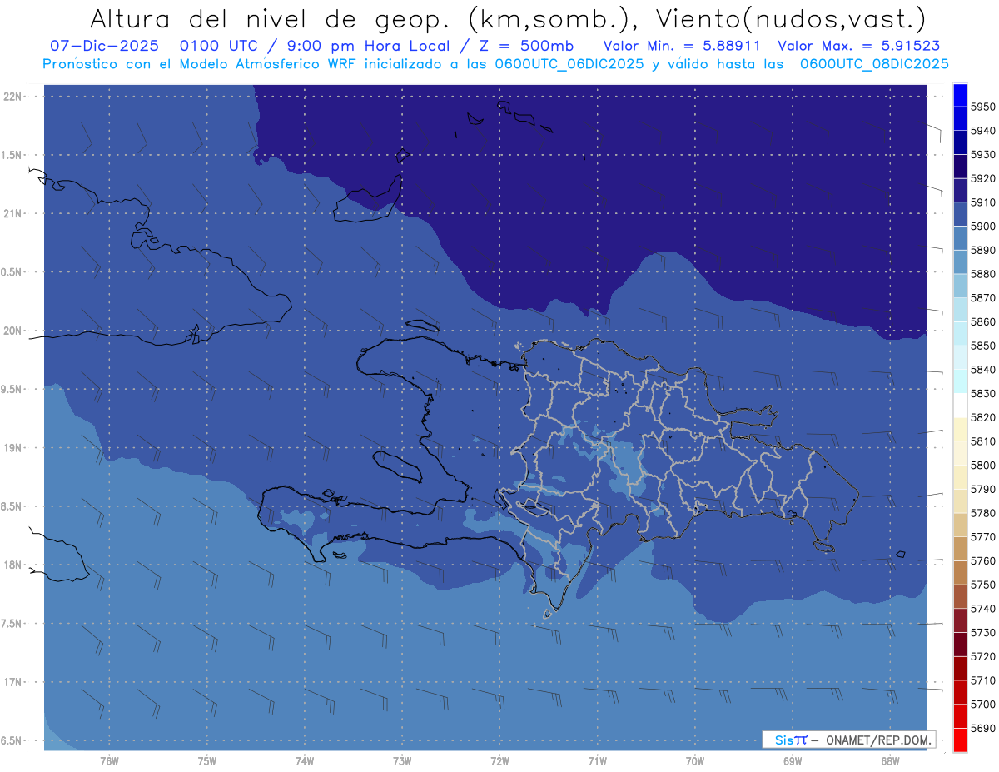
Task: Select the date text '07-Dic-2025'
Action: [x=107, y=46]
